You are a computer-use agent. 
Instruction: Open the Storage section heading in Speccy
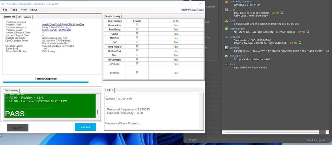pyautogui.click(x=234, y=48)
